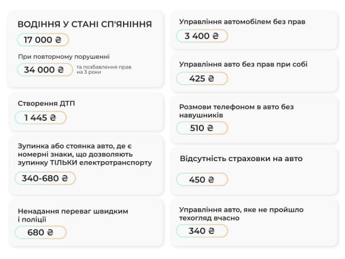Screen dimensions: 345x259
Task: Select the Управління автомобілем без прав title
Action: click(242, 22)
